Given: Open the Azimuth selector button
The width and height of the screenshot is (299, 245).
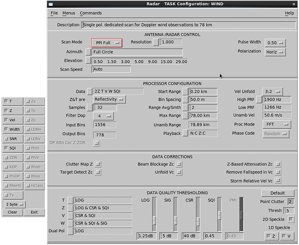Looking at the screenshot, I should pos(88,52).
